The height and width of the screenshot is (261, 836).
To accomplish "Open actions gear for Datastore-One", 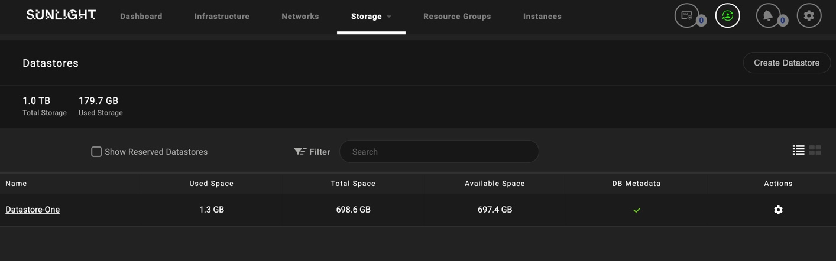I will coord(778,210).
